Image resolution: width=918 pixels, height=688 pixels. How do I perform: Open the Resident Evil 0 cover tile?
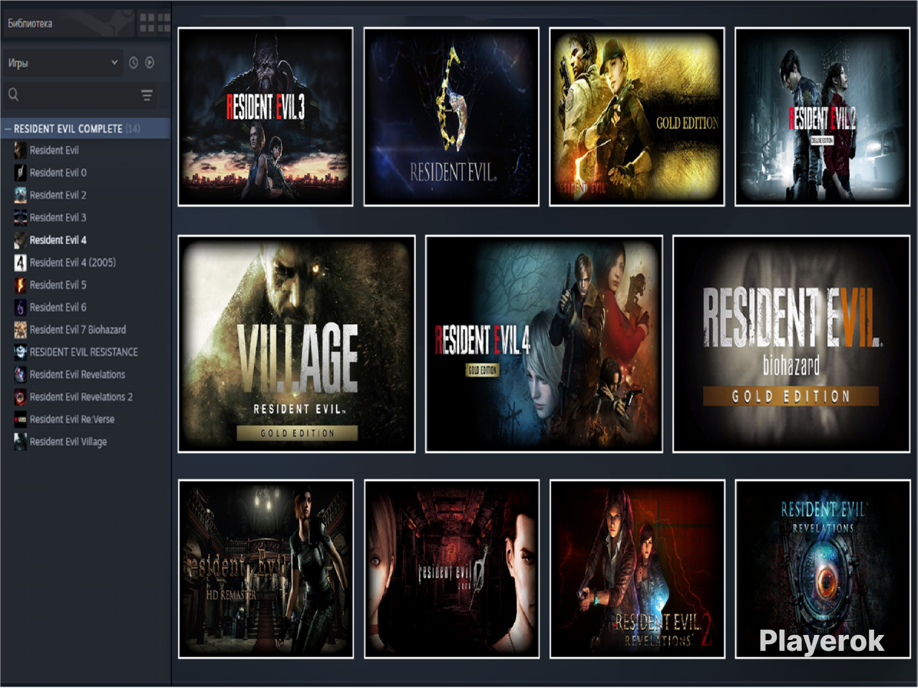[x=451, y=569]
